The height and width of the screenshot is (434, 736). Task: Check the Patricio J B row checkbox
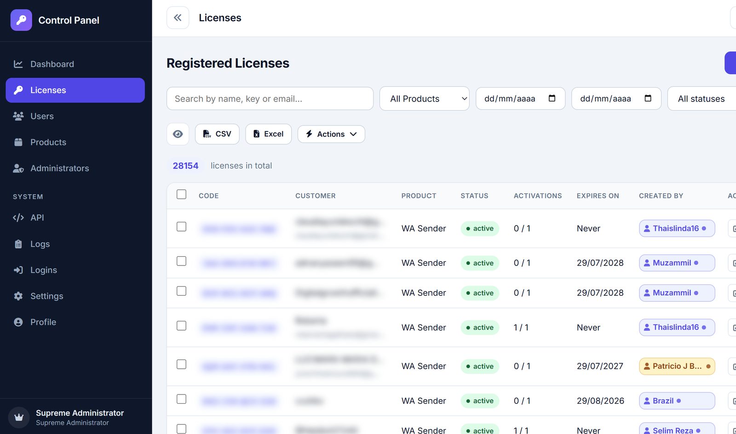click(x=182, y=365)
